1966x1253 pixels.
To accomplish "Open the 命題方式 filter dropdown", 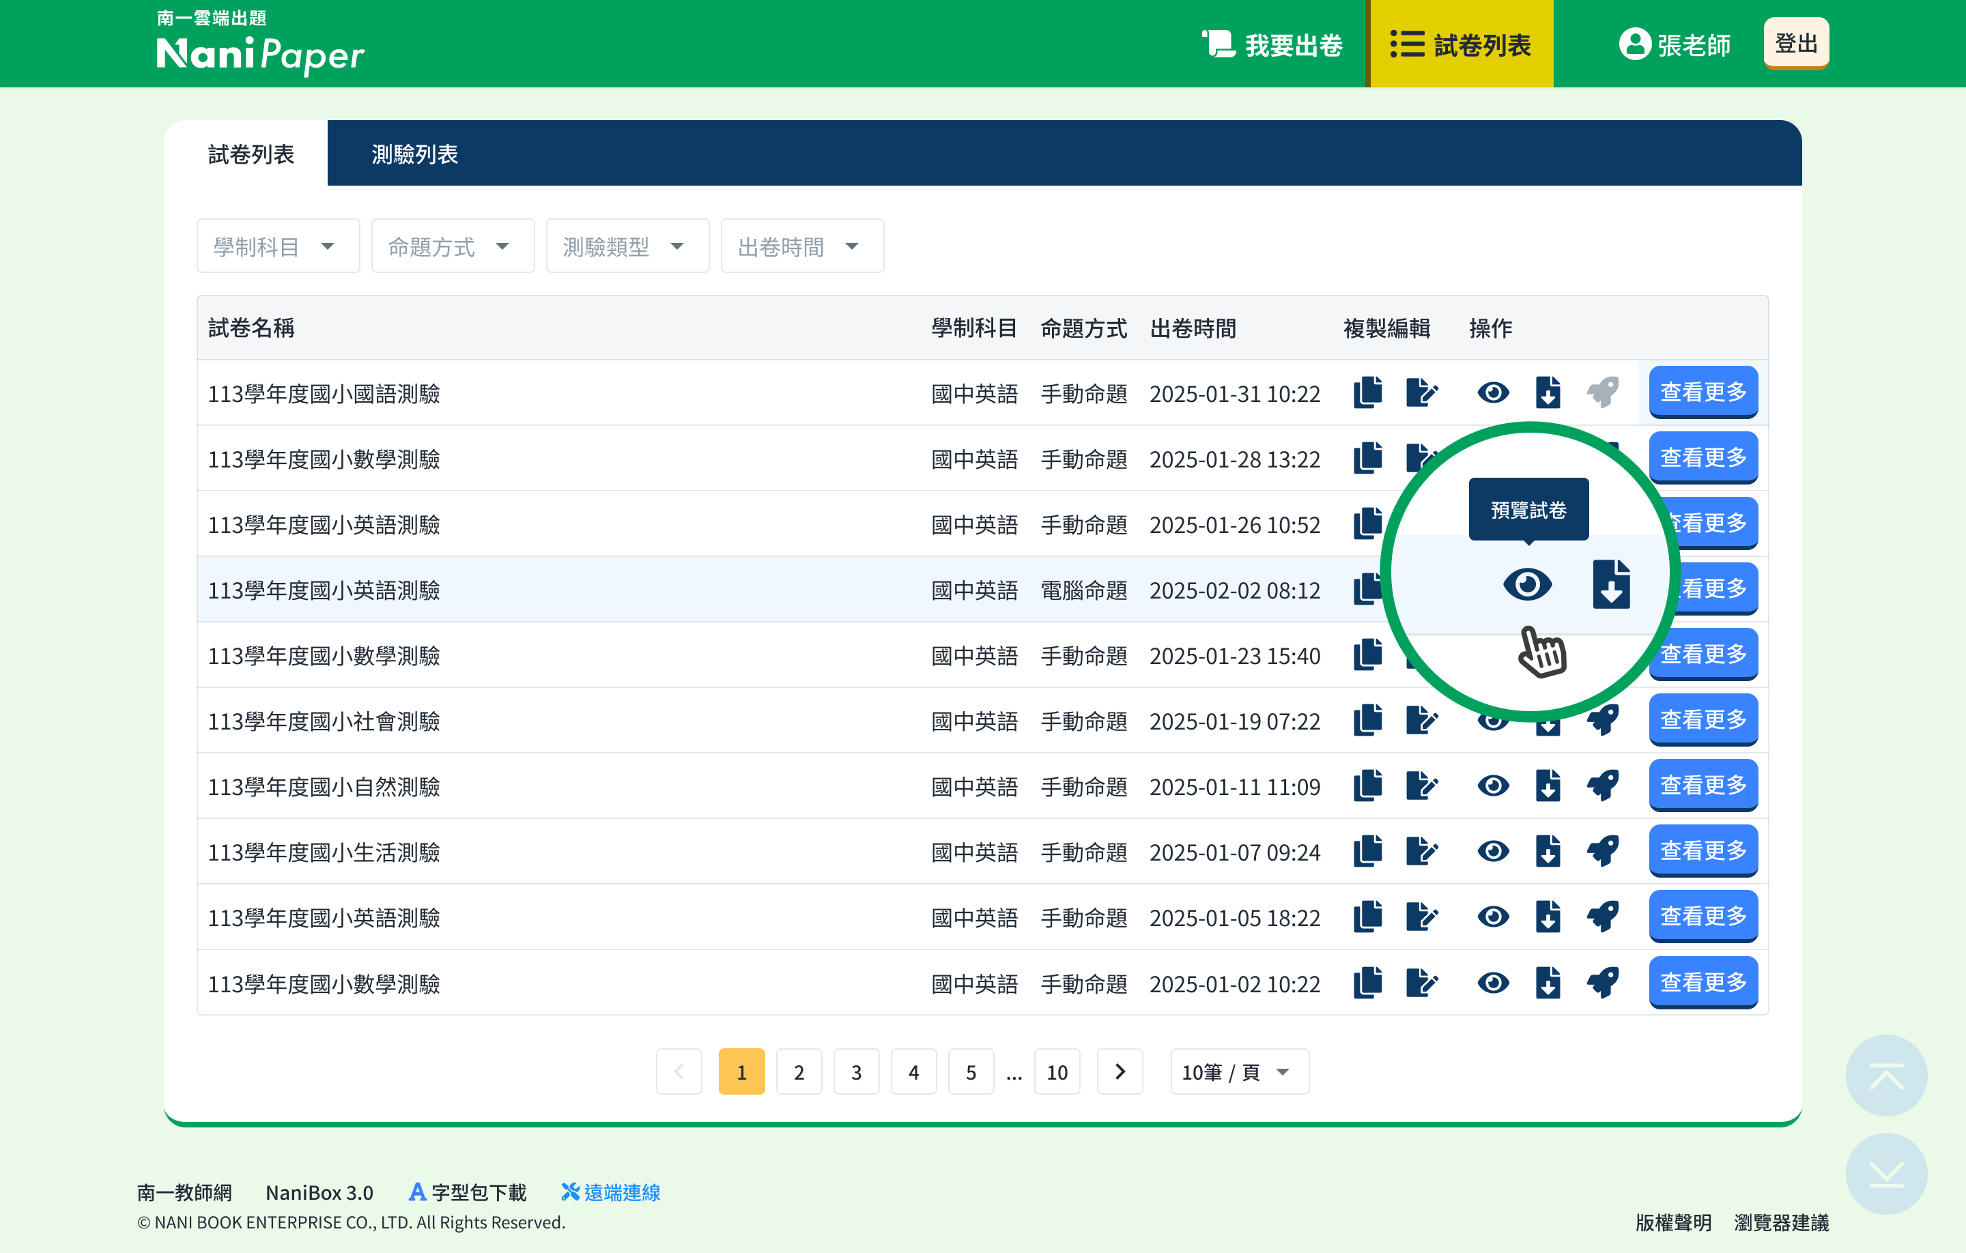I will pos(453,246).
